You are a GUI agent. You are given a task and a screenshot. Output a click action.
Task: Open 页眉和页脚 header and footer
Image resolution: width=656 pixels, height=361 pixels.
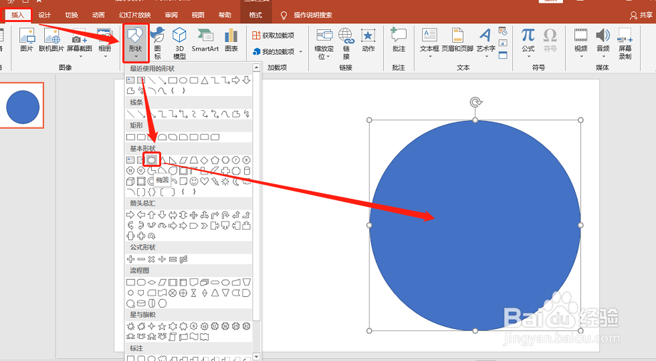(457, 40)
